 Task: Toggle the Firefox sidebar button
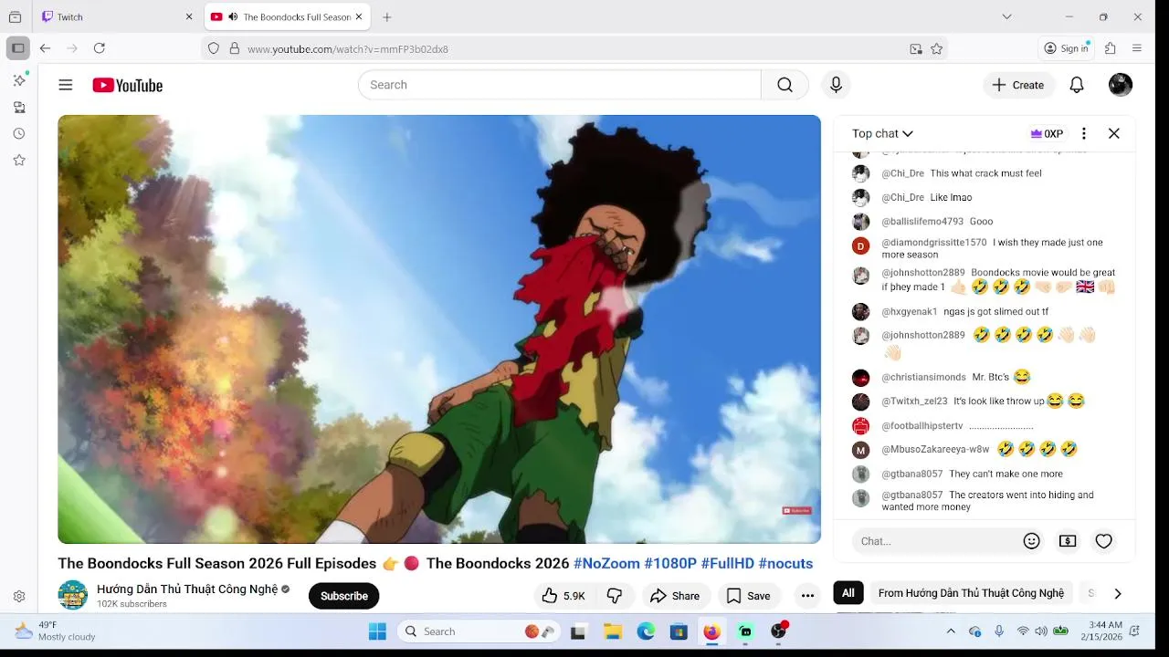coord(18,48)
